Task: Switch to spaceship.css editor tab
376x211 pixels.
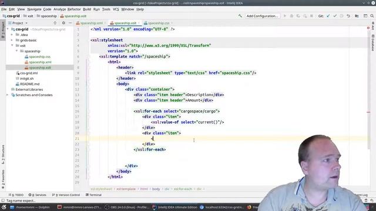Action: coord(158,23)
